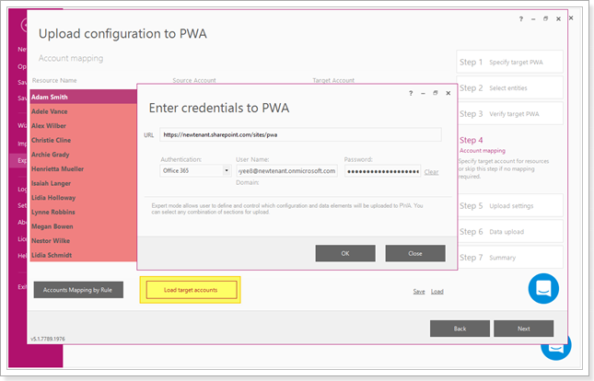
Task: Click the Load link for mapping
Action: point(437,292)
